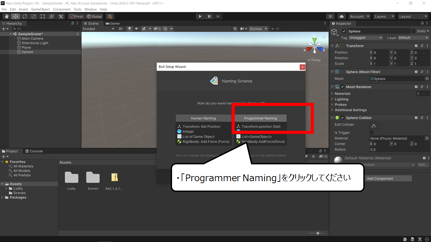Open the Account dropdown
This screenshot has width=431, height=242.
coord(359,16)
